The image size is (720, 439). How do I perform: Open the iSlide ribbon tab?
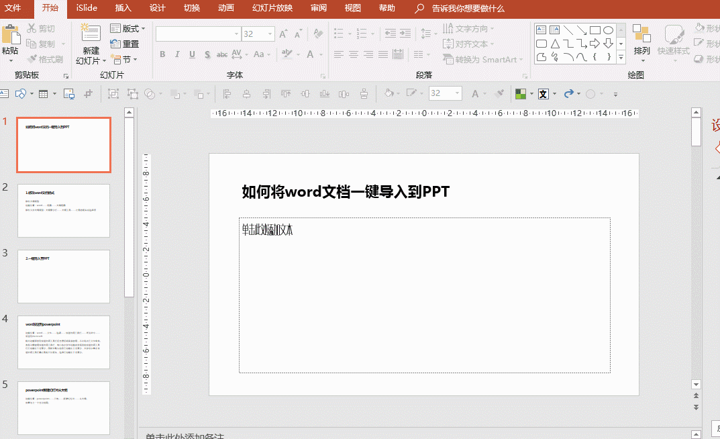pos(87,8)
